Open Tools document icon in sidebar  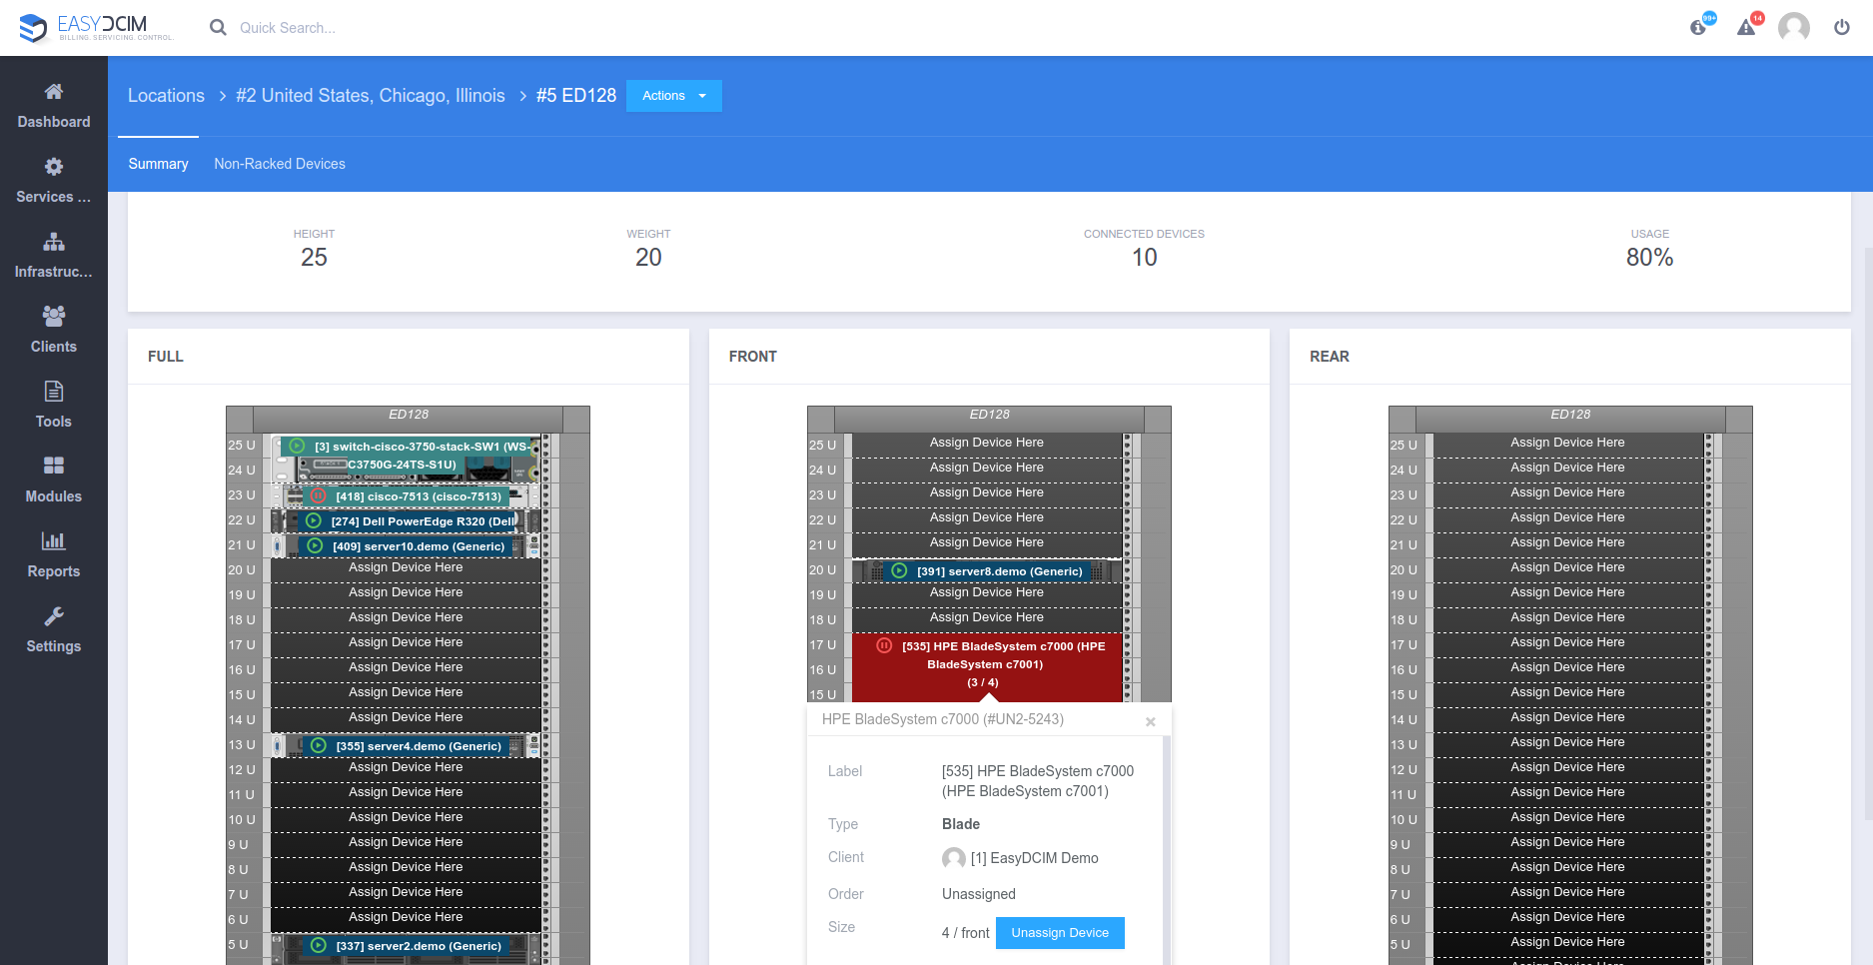tap(54, 391)
